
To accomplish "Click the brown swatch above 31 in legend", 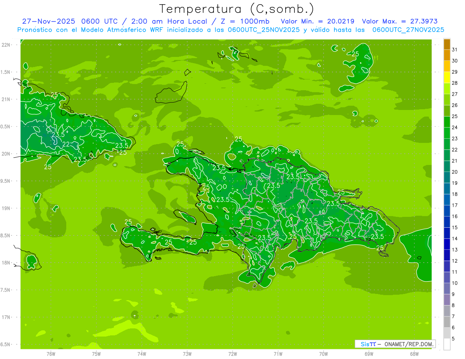I will (447, 44).
